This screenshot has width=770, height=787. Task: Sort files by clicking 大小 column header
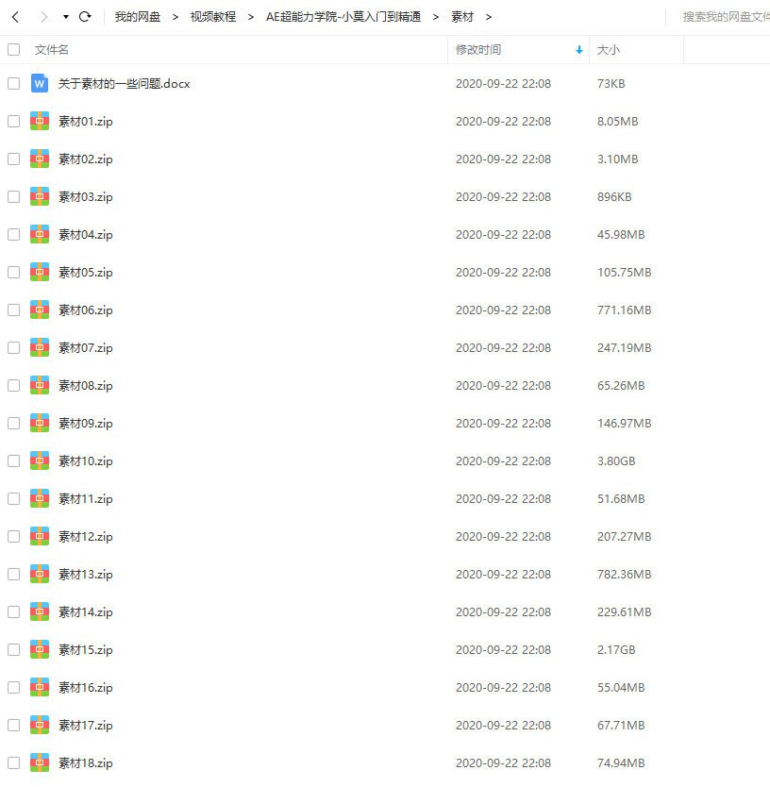point(607,49)
